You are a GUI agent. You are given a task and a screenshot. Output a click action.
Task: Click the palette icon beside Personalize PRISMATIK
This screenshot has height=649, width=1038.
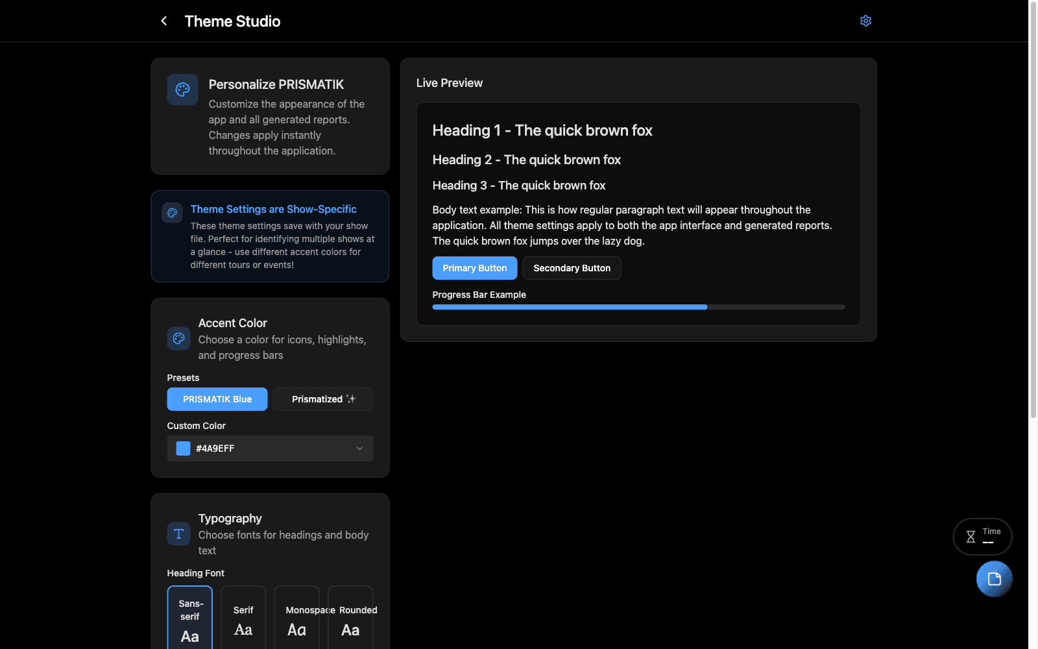click(182, 90)
